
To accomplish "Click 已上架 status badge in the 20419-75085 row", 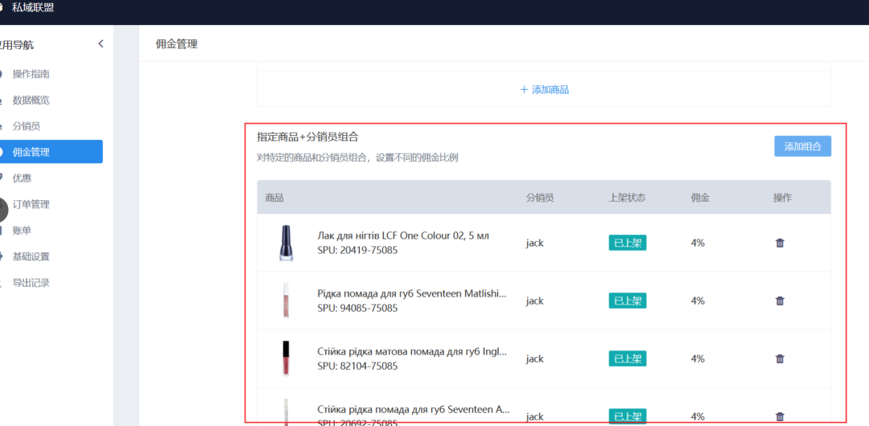I will point(628,243).
